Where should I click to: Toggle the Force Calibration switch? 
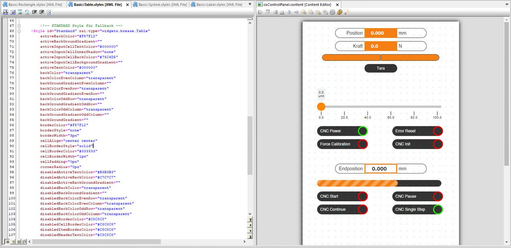(342, 144)
